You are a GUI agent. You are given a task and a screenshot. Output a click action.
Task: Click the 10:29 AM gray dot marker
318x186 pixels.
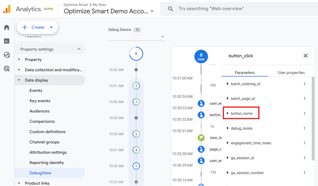click(136, 118)
